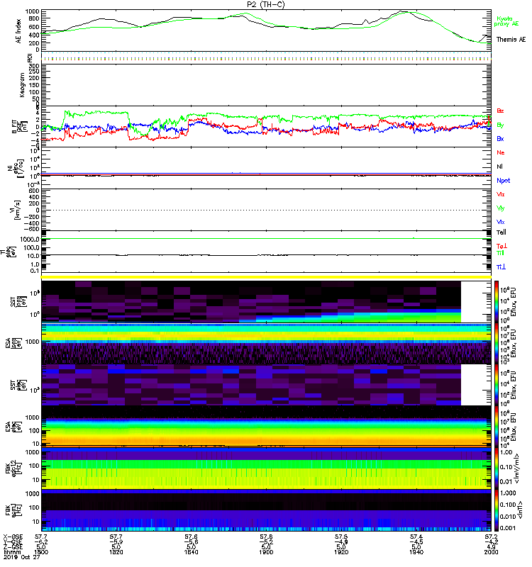Click the green Viy velocity legend label
This screenshot has height=567, width=532.
tap(501, 208)
